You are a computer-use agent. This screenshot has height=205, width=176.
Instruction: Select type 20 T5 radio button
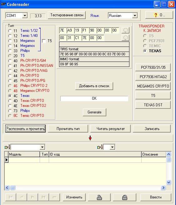coord(10,56)
